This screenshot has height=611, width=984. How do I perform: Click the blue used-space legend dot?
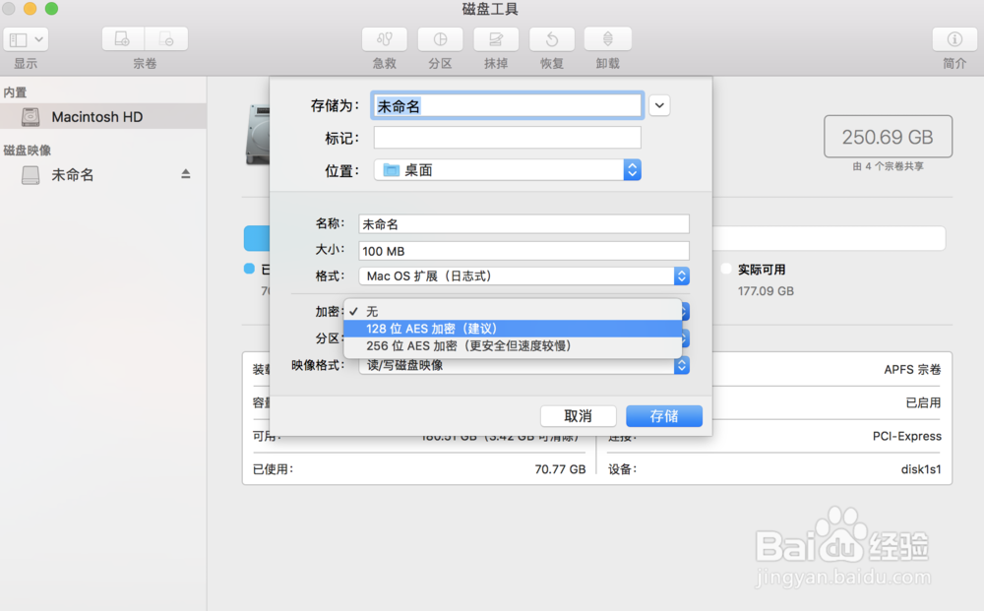coord(249,269)
